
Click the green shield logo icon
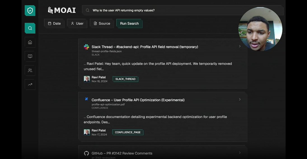coord(30,11)
